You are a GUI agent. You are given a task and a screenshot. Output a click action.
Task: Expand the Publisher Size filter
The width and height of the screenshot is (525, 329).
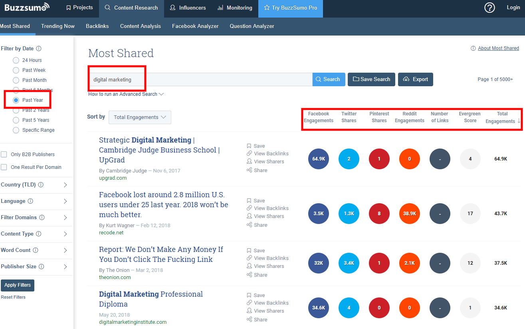(65, 267)
